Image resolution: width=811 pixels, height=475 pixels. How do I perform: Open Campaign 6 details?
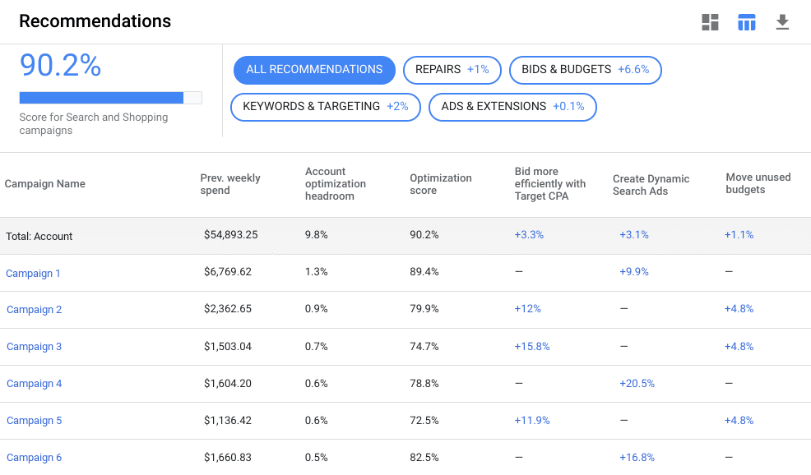34,457
